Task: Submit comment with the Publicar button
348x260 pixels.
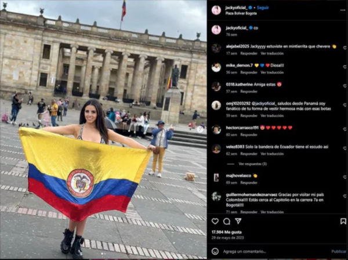Action: pyautogui.click(x=339, y=251)
